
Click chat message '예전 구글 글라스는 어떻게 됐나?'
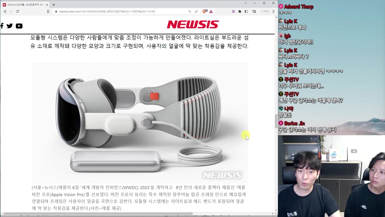(x=311, y=100)
